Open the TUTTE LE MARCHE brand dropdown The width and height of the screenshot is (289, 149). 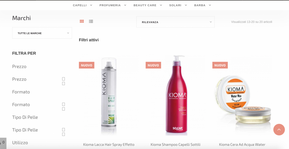(42, 33)
